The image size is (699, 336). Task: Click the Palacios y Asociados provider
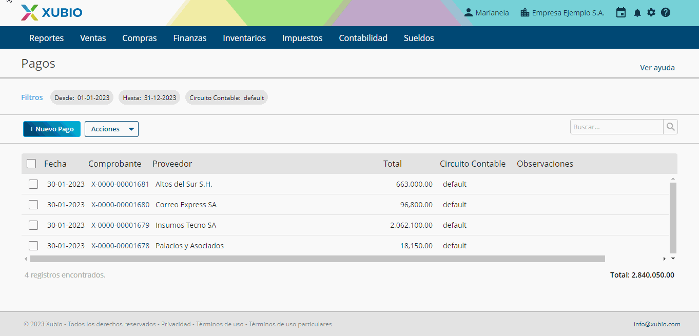[x=189, y=246]
